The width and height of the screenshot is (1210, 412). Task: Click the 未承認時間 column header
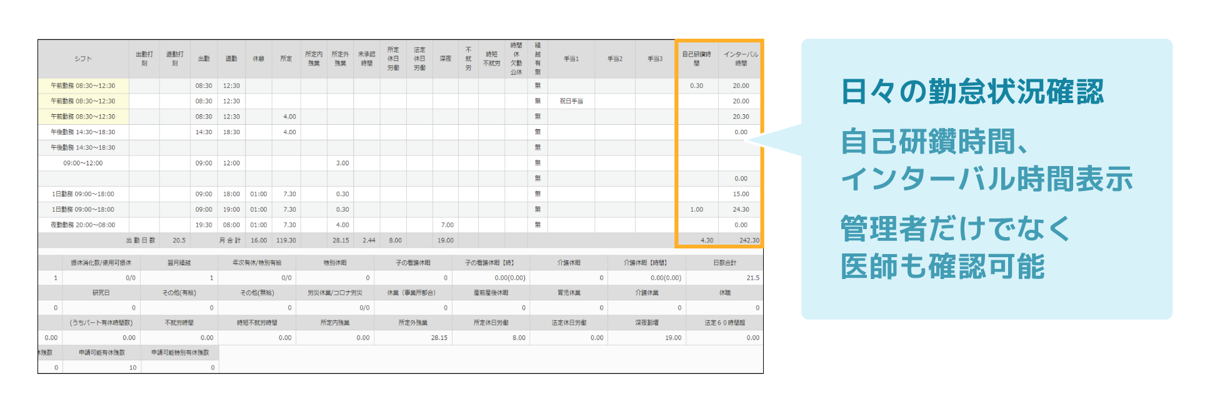pyautogui.click(x=366, y=59)
